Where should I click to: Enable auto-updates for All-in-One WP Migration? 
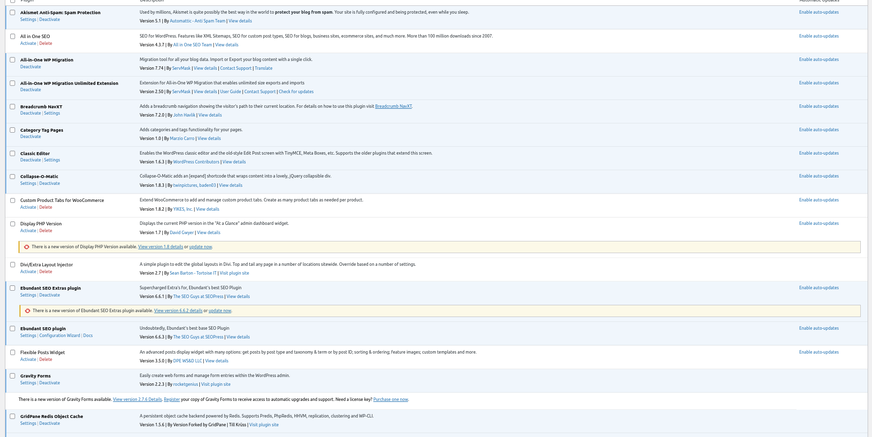pyautogui.click(x=818, y=60)
